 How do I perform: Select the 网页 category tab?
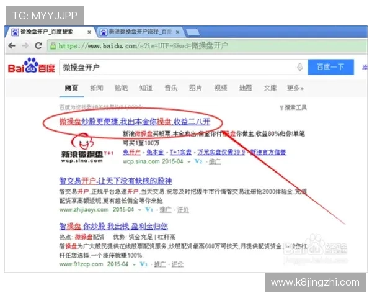point(71,88)
